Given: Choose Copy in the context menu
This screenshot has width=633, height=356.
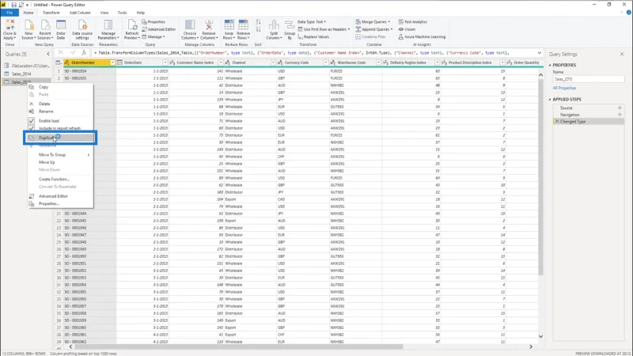Looking at the screenshot, I should pos(44,87).
